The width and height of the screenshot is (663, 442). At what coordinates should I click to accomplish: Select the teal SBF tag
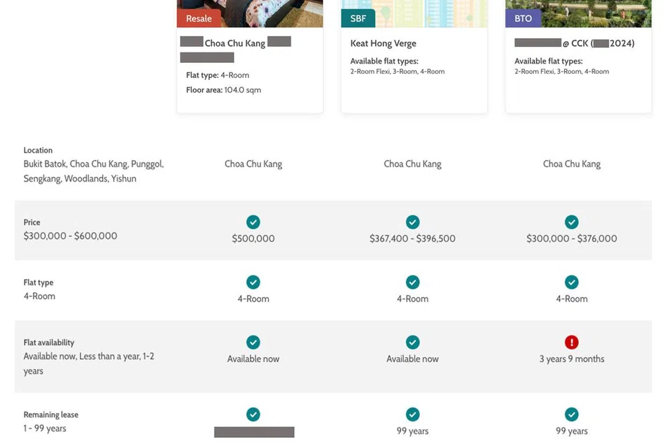[x=358, y=18]
